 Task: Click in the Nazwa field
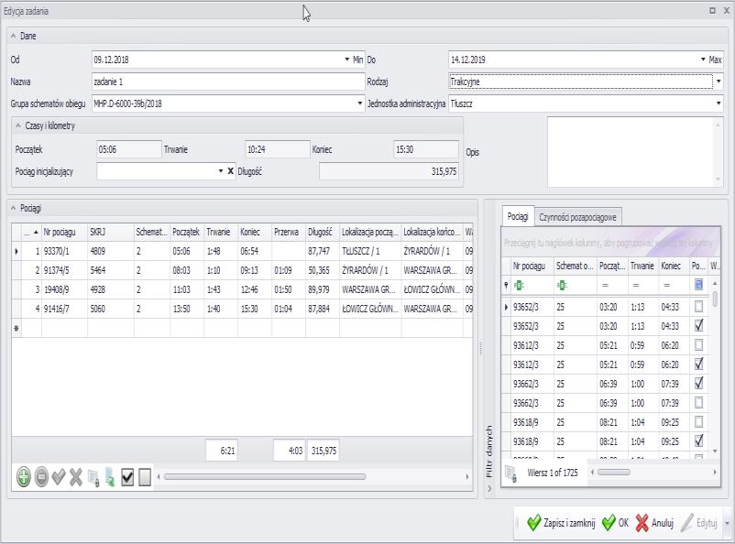228,82
